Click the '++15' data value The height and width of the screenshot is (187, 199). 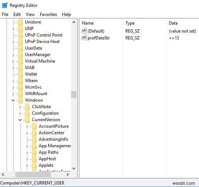click(174, 38)
